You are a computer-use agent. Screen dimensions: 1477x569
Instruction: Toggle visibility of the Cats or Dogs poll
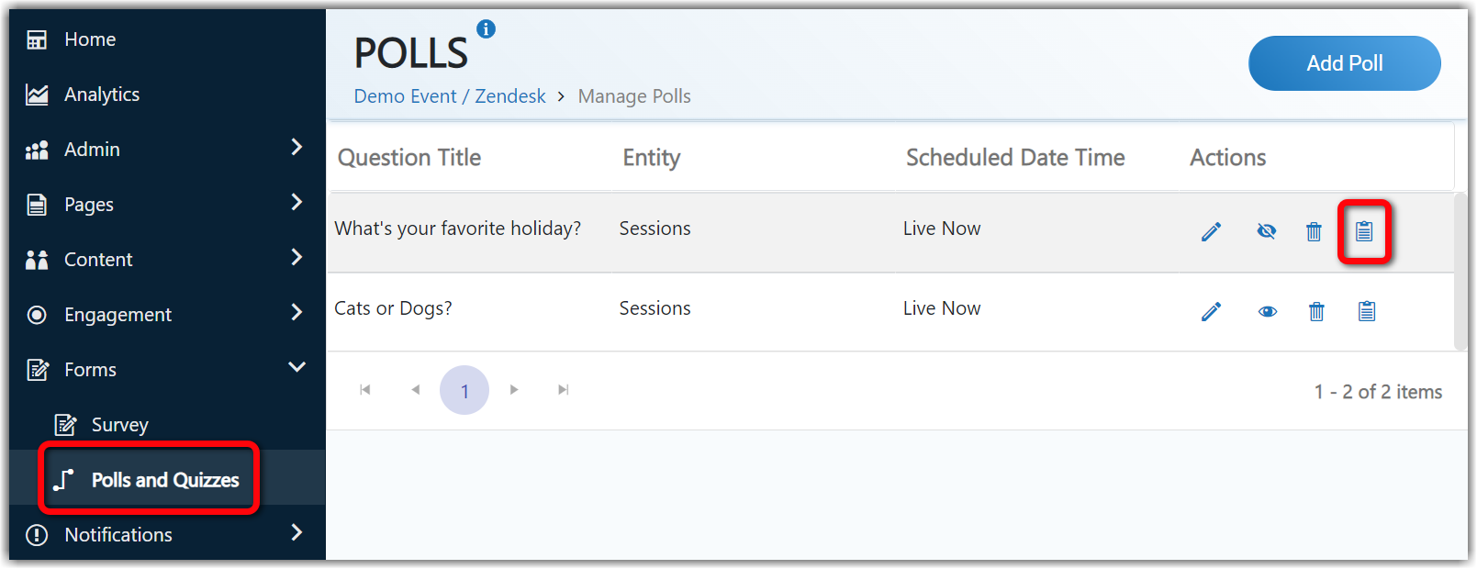point(1268,311)
